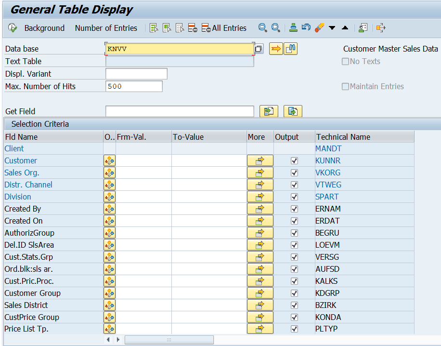Click the blue undo arrow icon
441x346 pixels.
tap(306, 27)
